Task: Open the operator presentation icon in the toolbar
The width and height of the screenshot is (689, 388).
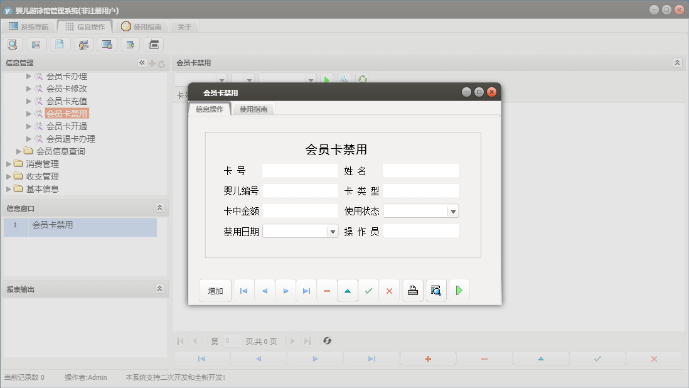Action: click(83, 45)
